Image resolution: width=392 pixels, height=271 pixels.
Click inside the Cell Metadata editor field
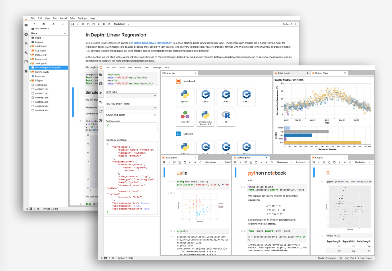[x=131, y=127]
